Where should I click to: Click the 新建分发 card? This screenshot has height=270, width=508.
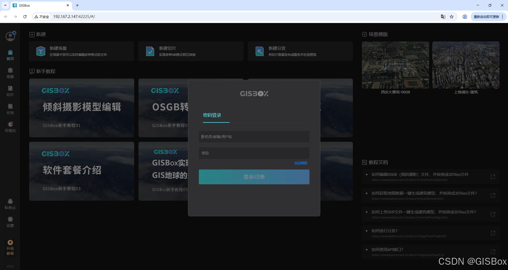pos(300,51)
